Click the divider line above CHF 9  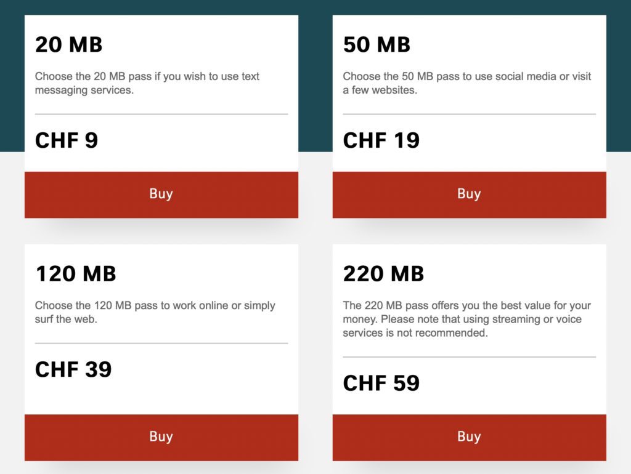point(161,114)
